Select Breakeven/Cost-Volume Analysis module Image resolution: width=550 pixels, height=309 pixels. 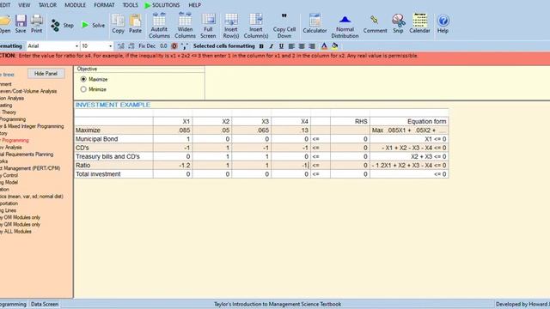click(x=28, y=91)
